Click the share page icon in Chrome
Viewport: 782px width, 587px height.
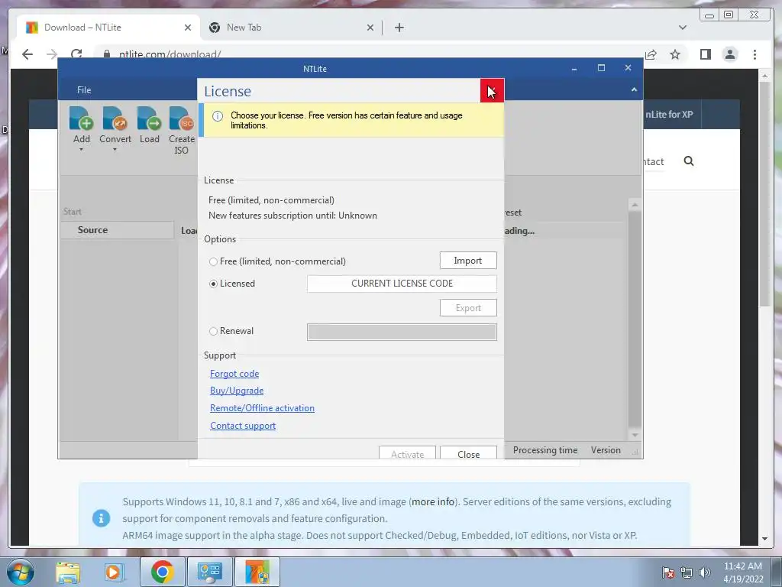coord(651,54)
